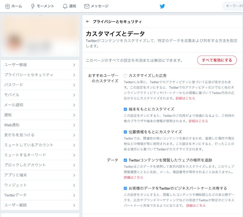
Task: Open ユーザー情報 in the settings sidebar
Action: click(40, 65)
